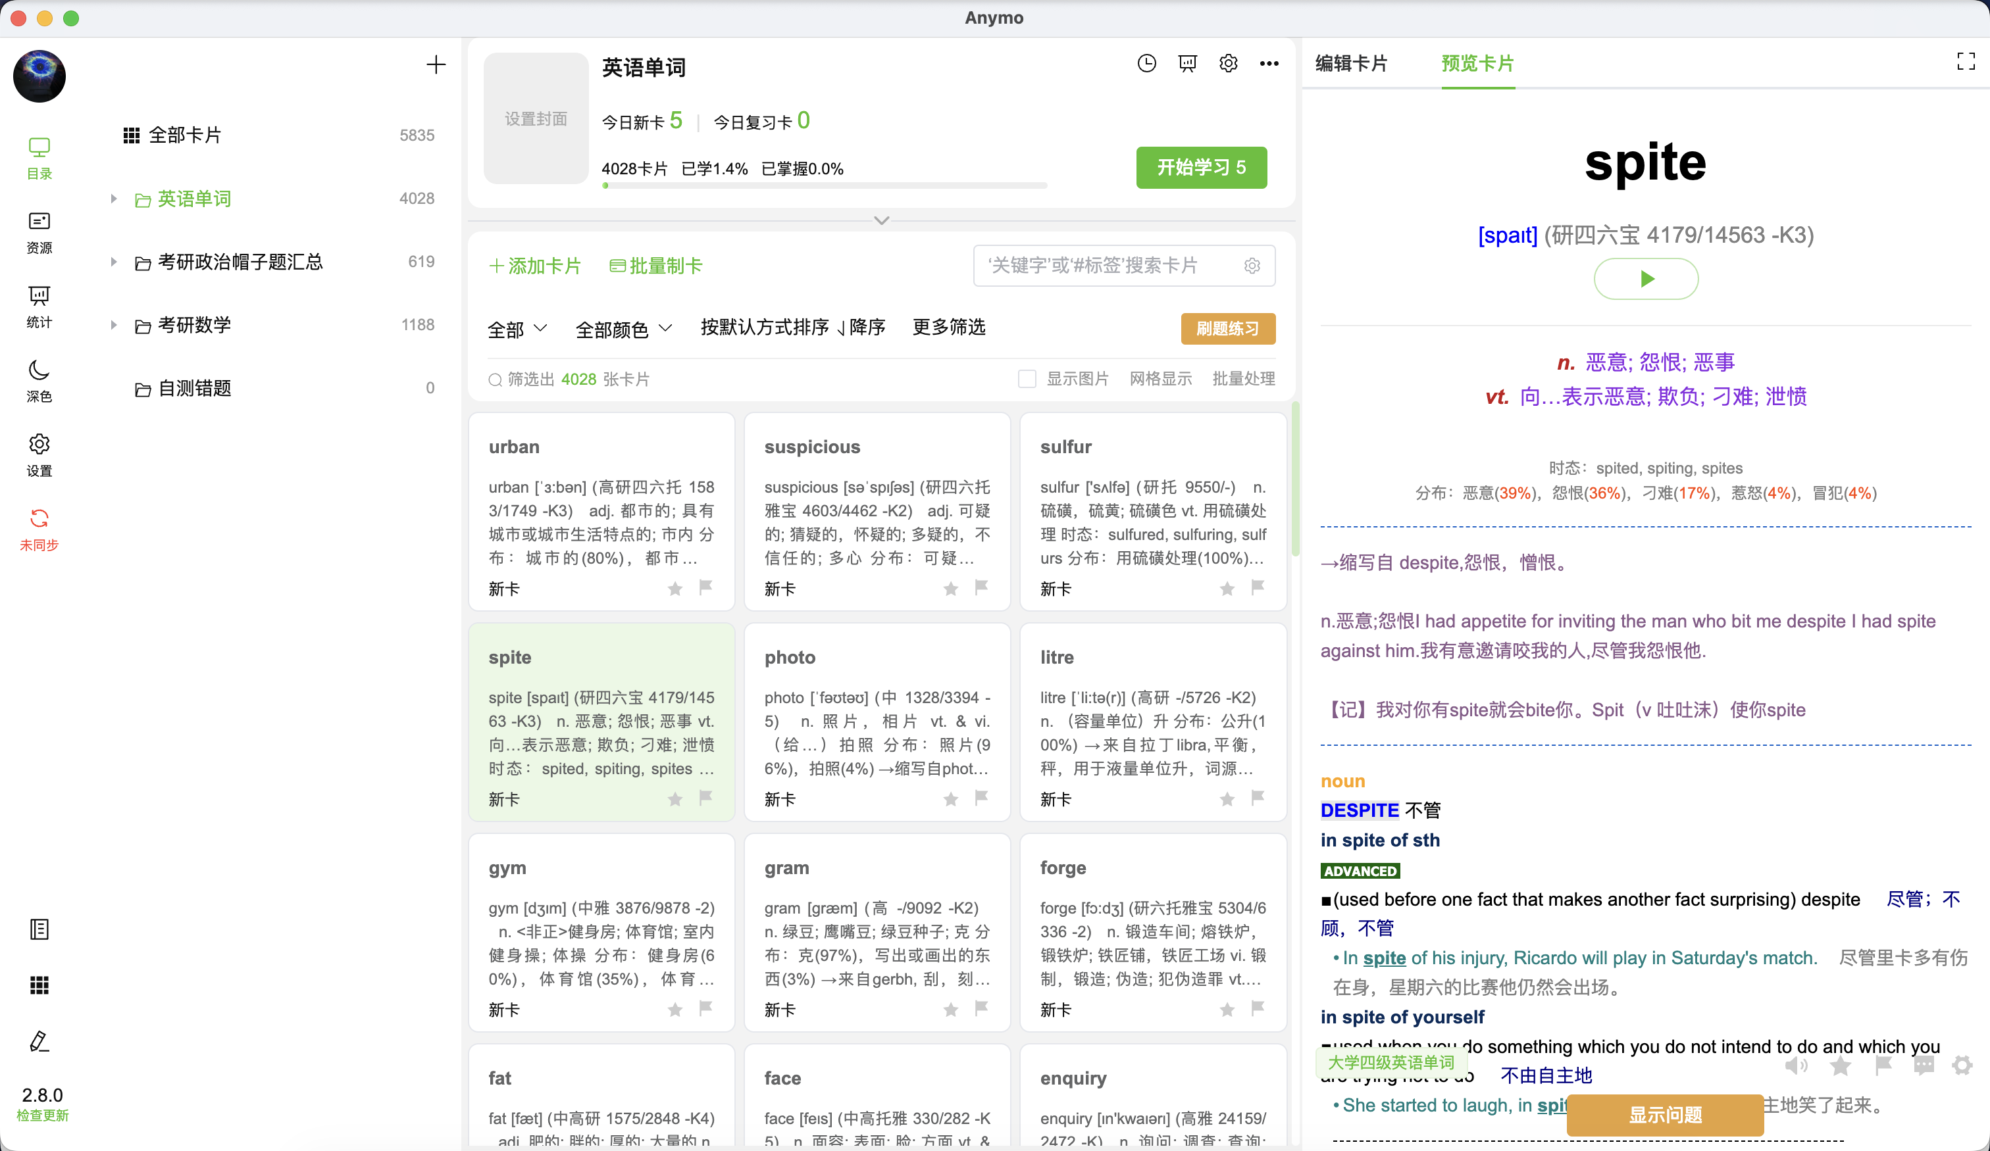Click 添加卡片 add card

click(534, 266)
